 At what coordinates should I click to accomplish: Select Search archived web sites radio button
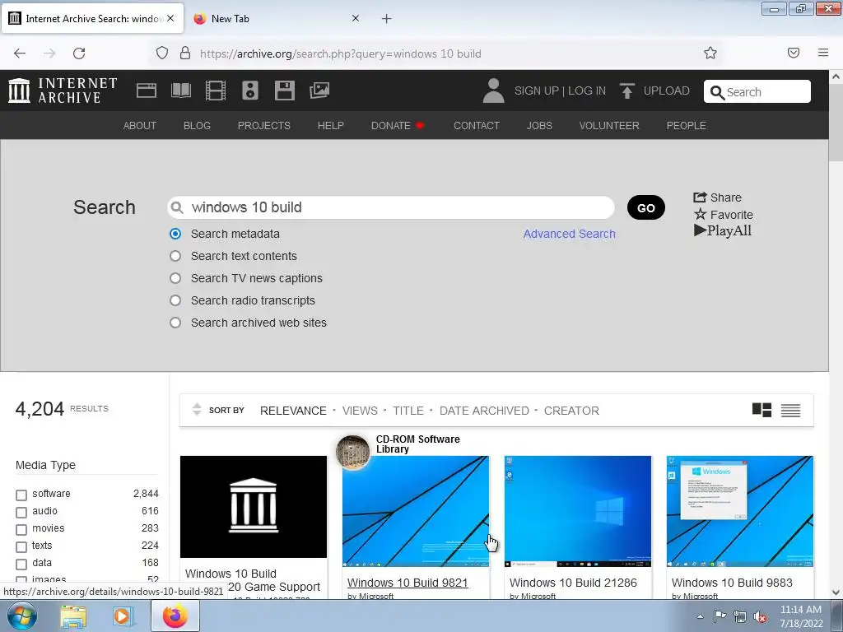click(175, 323)
